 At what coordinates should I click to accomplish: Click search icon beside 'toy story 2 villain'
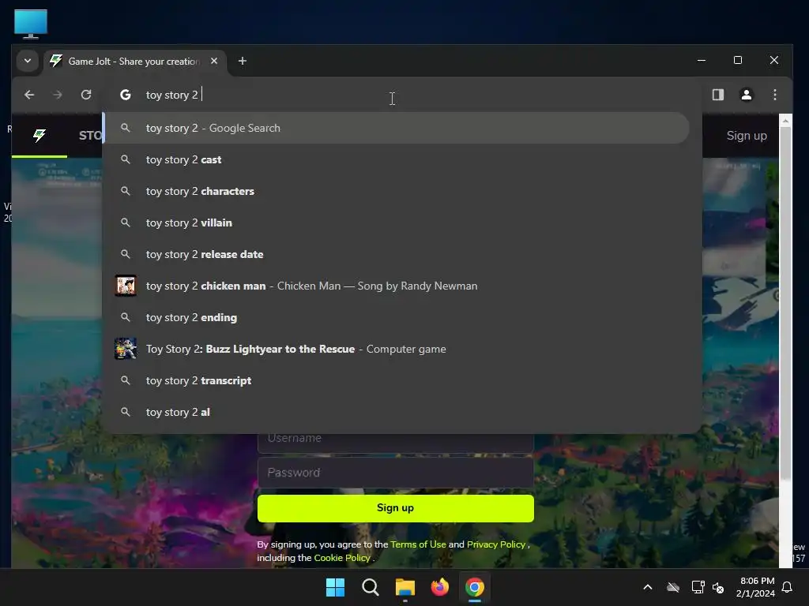click(x=126, y=223)
